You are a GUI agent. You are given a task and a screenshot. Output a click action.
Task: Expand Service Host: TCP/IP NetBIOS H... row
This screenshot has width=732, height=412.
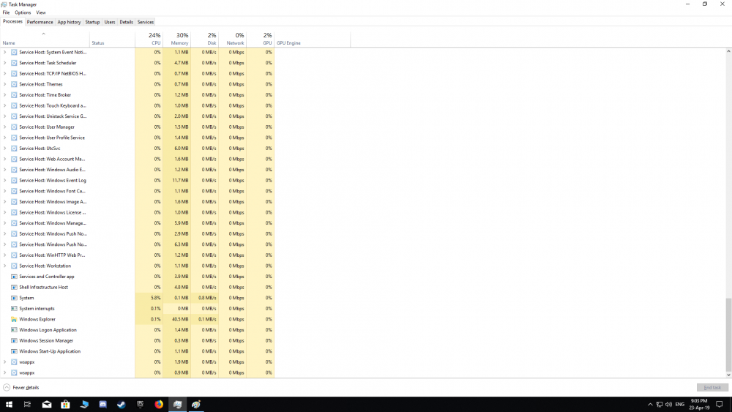[x=4, y=74]
